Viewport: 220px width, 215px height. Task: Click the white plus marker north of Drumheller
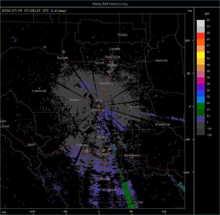click(x=156, y=96)
